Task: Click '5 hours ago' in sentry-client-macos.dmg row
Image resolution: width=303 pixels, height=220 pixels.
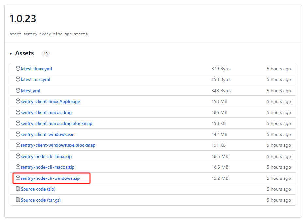Action: [x=279, y=112]
